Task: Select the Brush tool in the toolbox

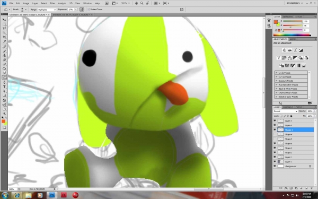Action: [x=4, y=51]
